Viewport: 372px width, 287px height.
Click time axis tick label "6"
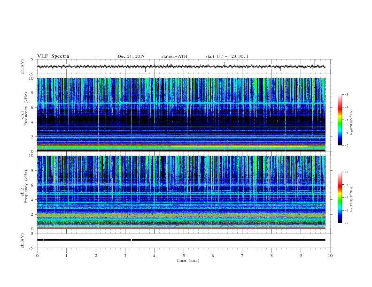point(213,256)
